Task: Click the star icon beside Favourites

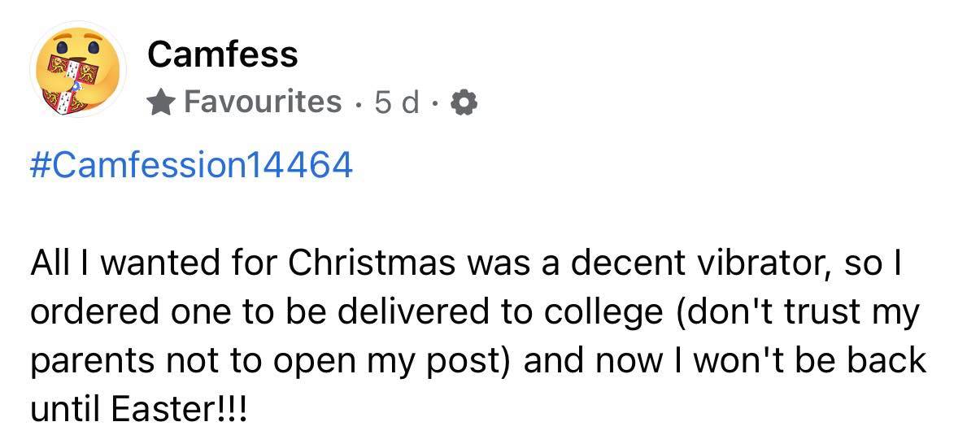Action: pyautogui.click(x=162, y=102)
